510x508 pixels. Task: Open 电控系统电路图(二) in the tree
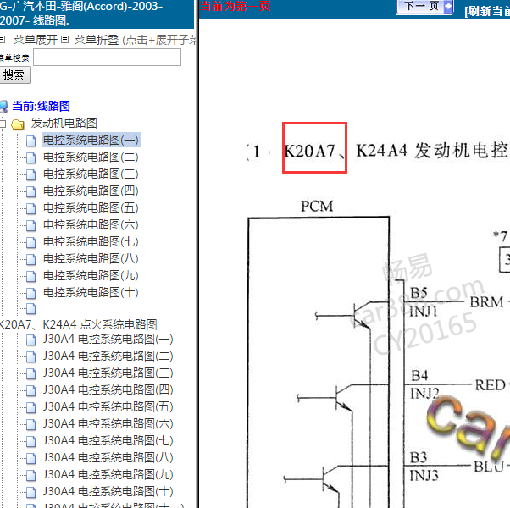pos(91,157)
